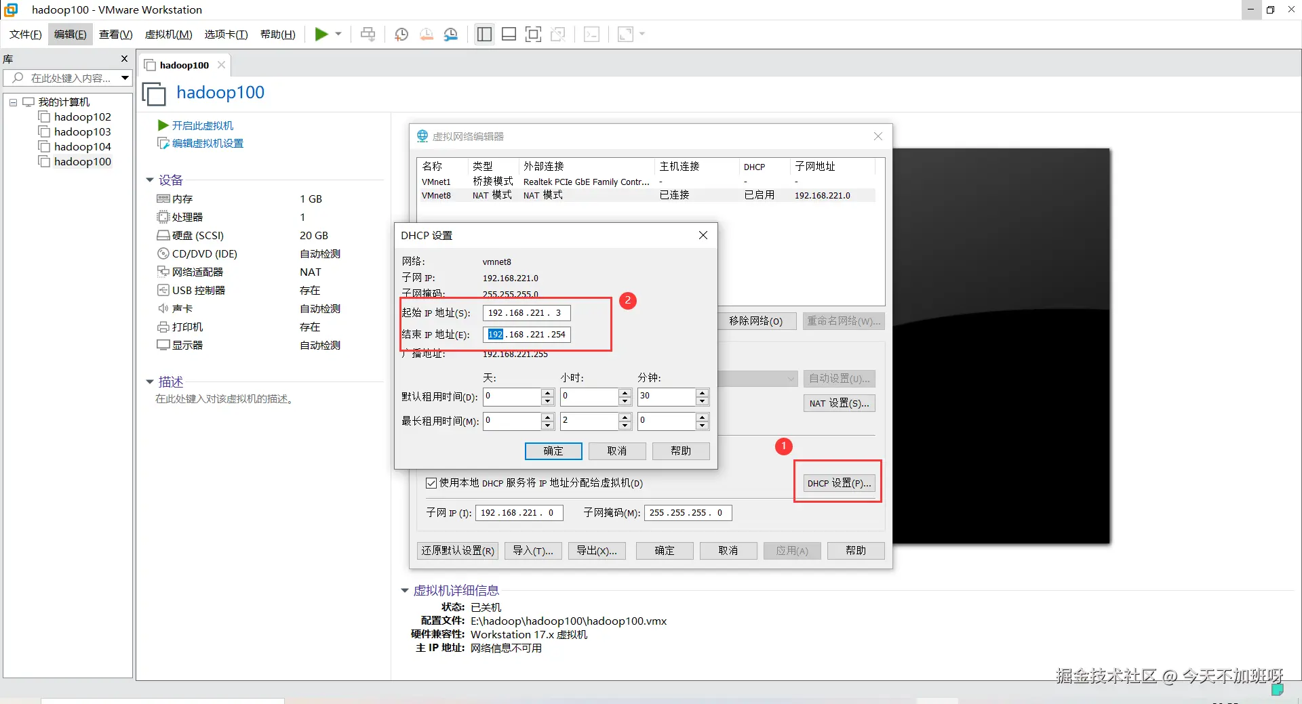
Task: Click 还原默认设置(R) button
Action: (458, 551)
